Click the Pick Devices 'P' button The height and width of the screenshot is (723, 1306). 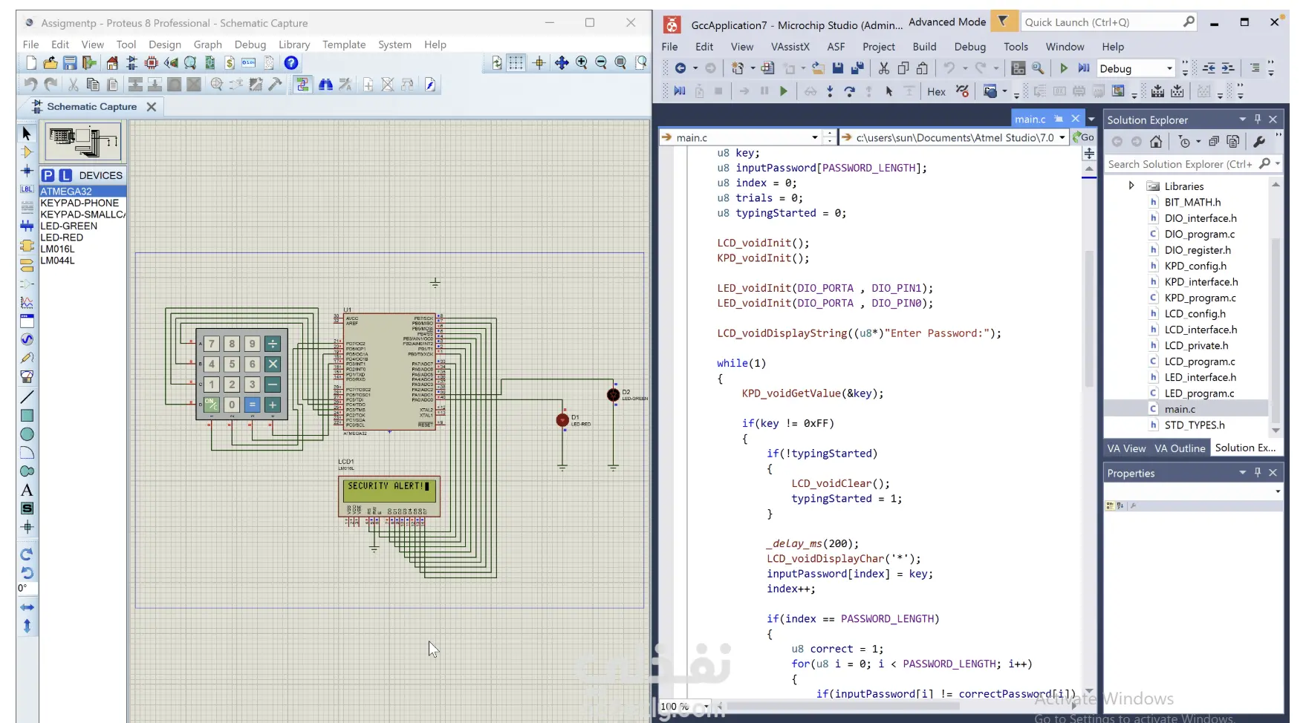point(48,175)
